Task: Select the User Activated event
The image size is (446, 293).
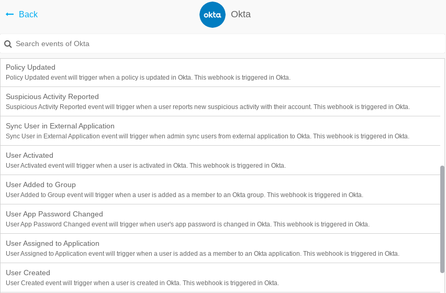Action: pyautogui.click(x=220, y=160)
